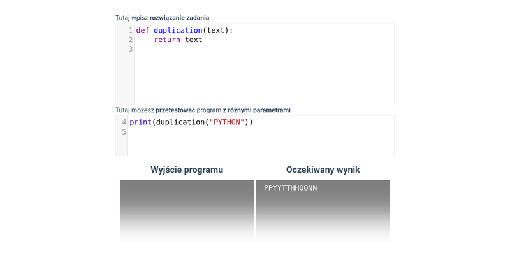Image resolution: width=510 pixels, height=255 pixels.
Task: Select line number 3 in solution gutter
Action: (131, 49)
